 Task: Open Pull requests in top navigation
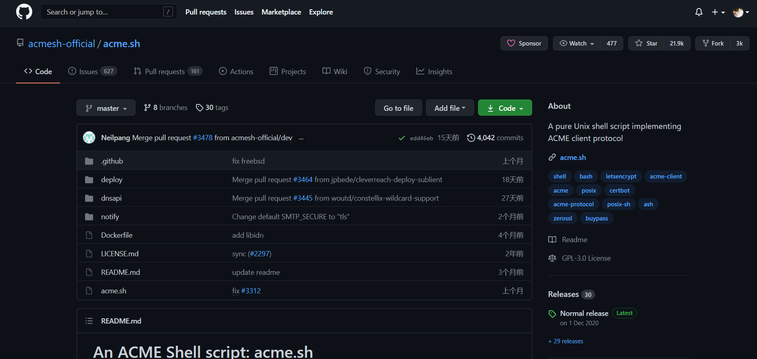coord(206,12)
